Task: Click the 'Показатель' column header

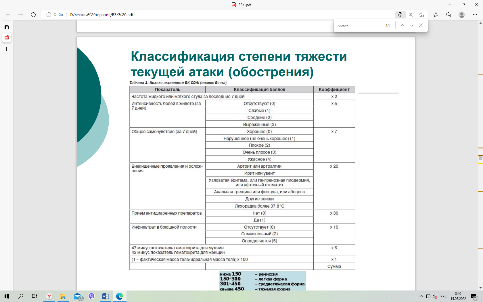Action: [x=168, y=89]
